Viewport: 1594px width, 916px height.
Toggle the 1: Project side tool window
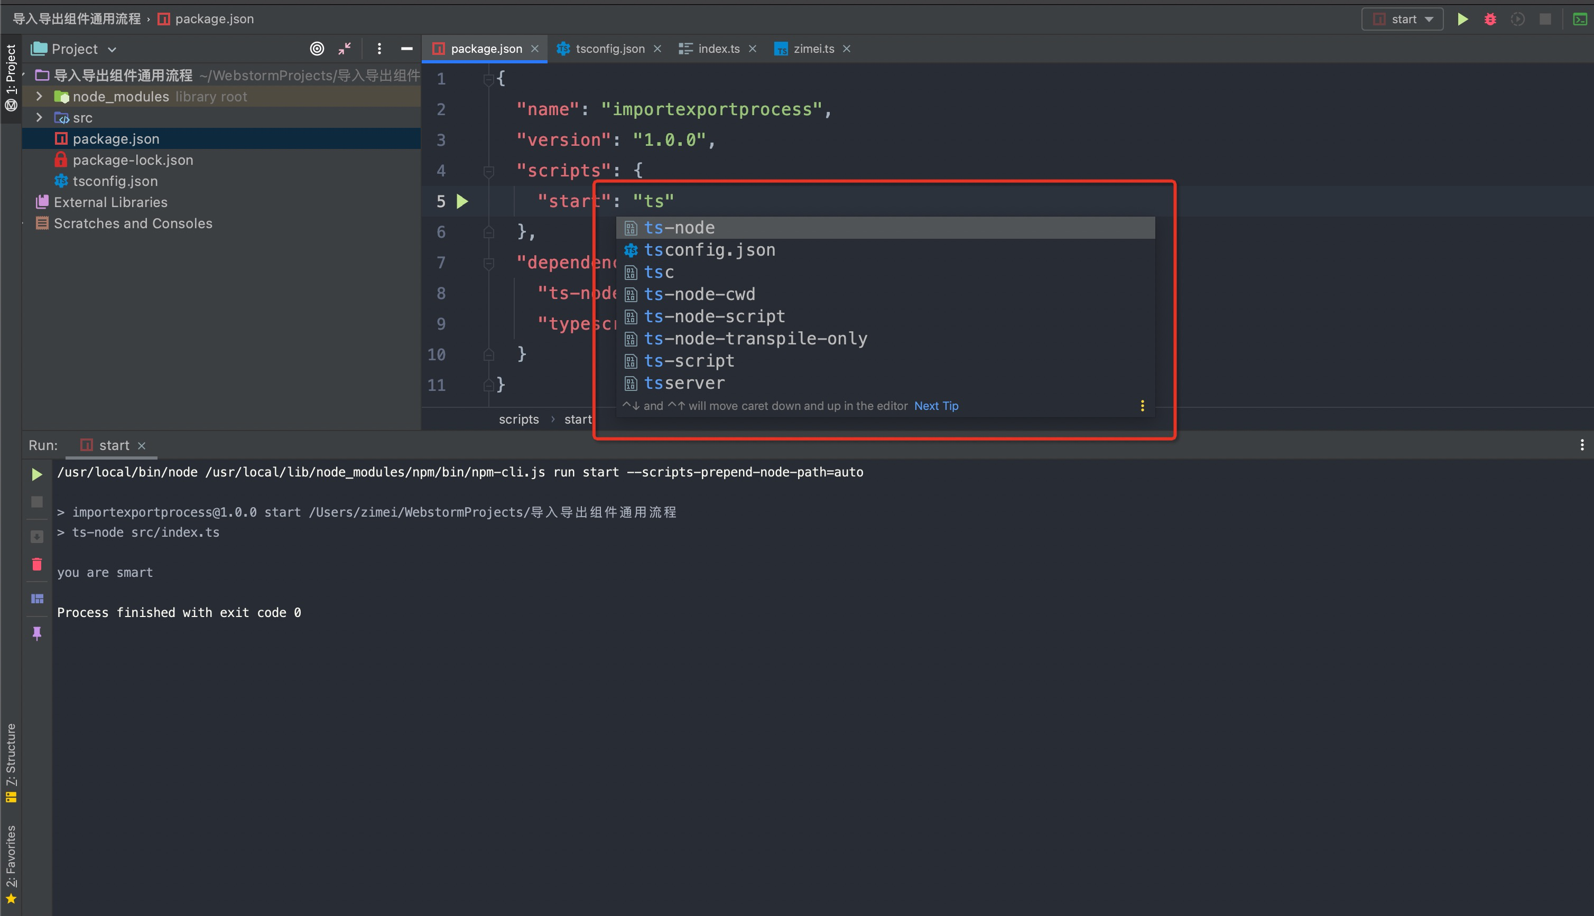click(11, 77)
